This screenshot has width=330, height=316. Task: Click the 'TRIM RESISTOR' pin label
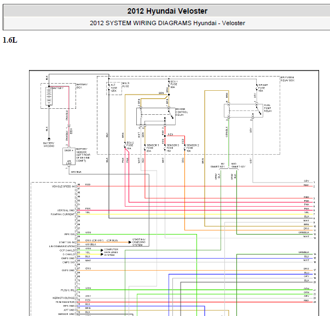65,302
